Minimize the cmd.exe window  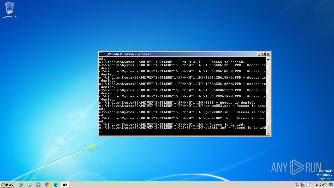pos(259,54)
